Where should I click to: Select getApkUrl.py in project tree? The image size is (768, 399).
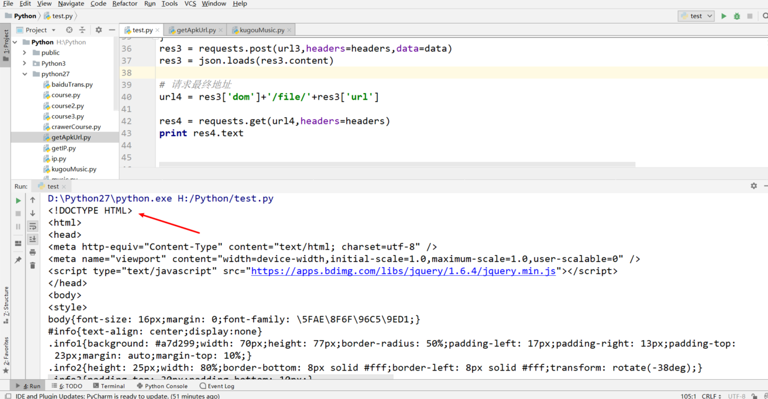pos(71,137)
